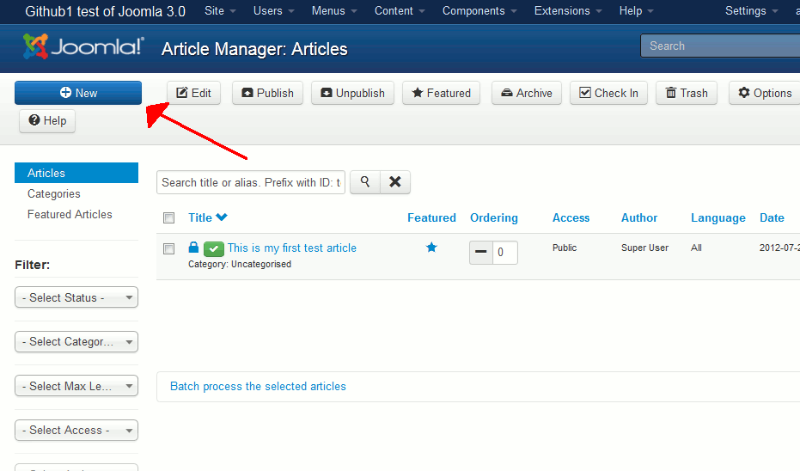
Task: Open 'This is my first test article' link
Action: pyautogui.click(x=292, y=248)
